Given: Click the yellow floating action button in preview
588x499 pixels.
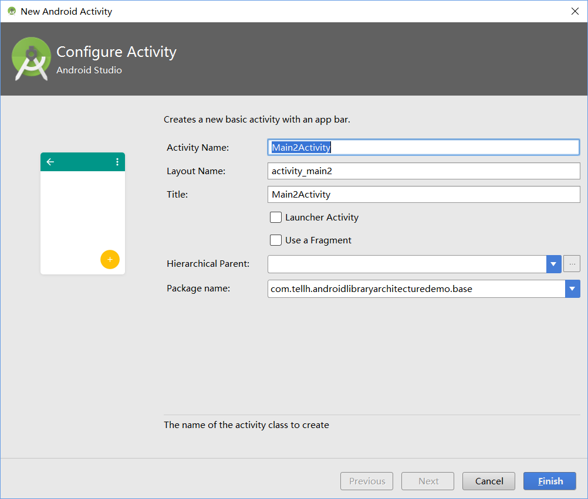Looking at the screenshot, I should pyautogui.click(x=110, y=259).
